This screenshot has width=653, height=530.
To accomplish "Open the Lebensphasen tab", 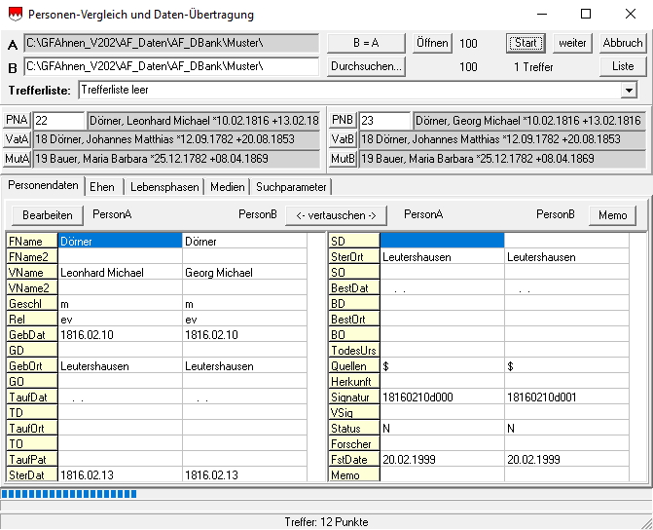I will (164, 187).
